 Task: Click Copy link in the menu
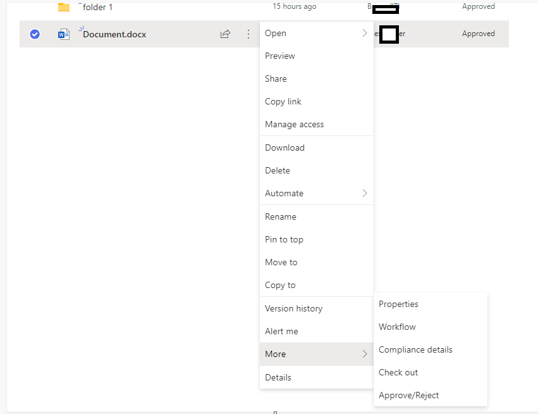(316, 101)
